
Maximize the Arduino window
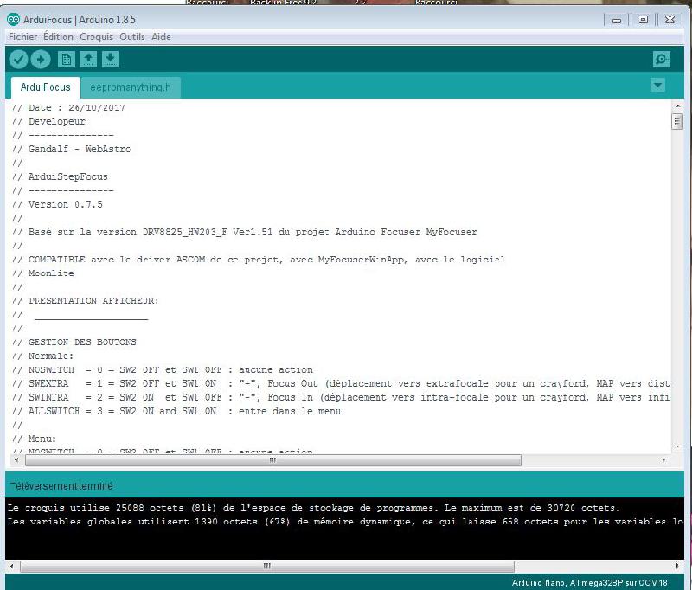pyautogui.click(x=644, y=20)
